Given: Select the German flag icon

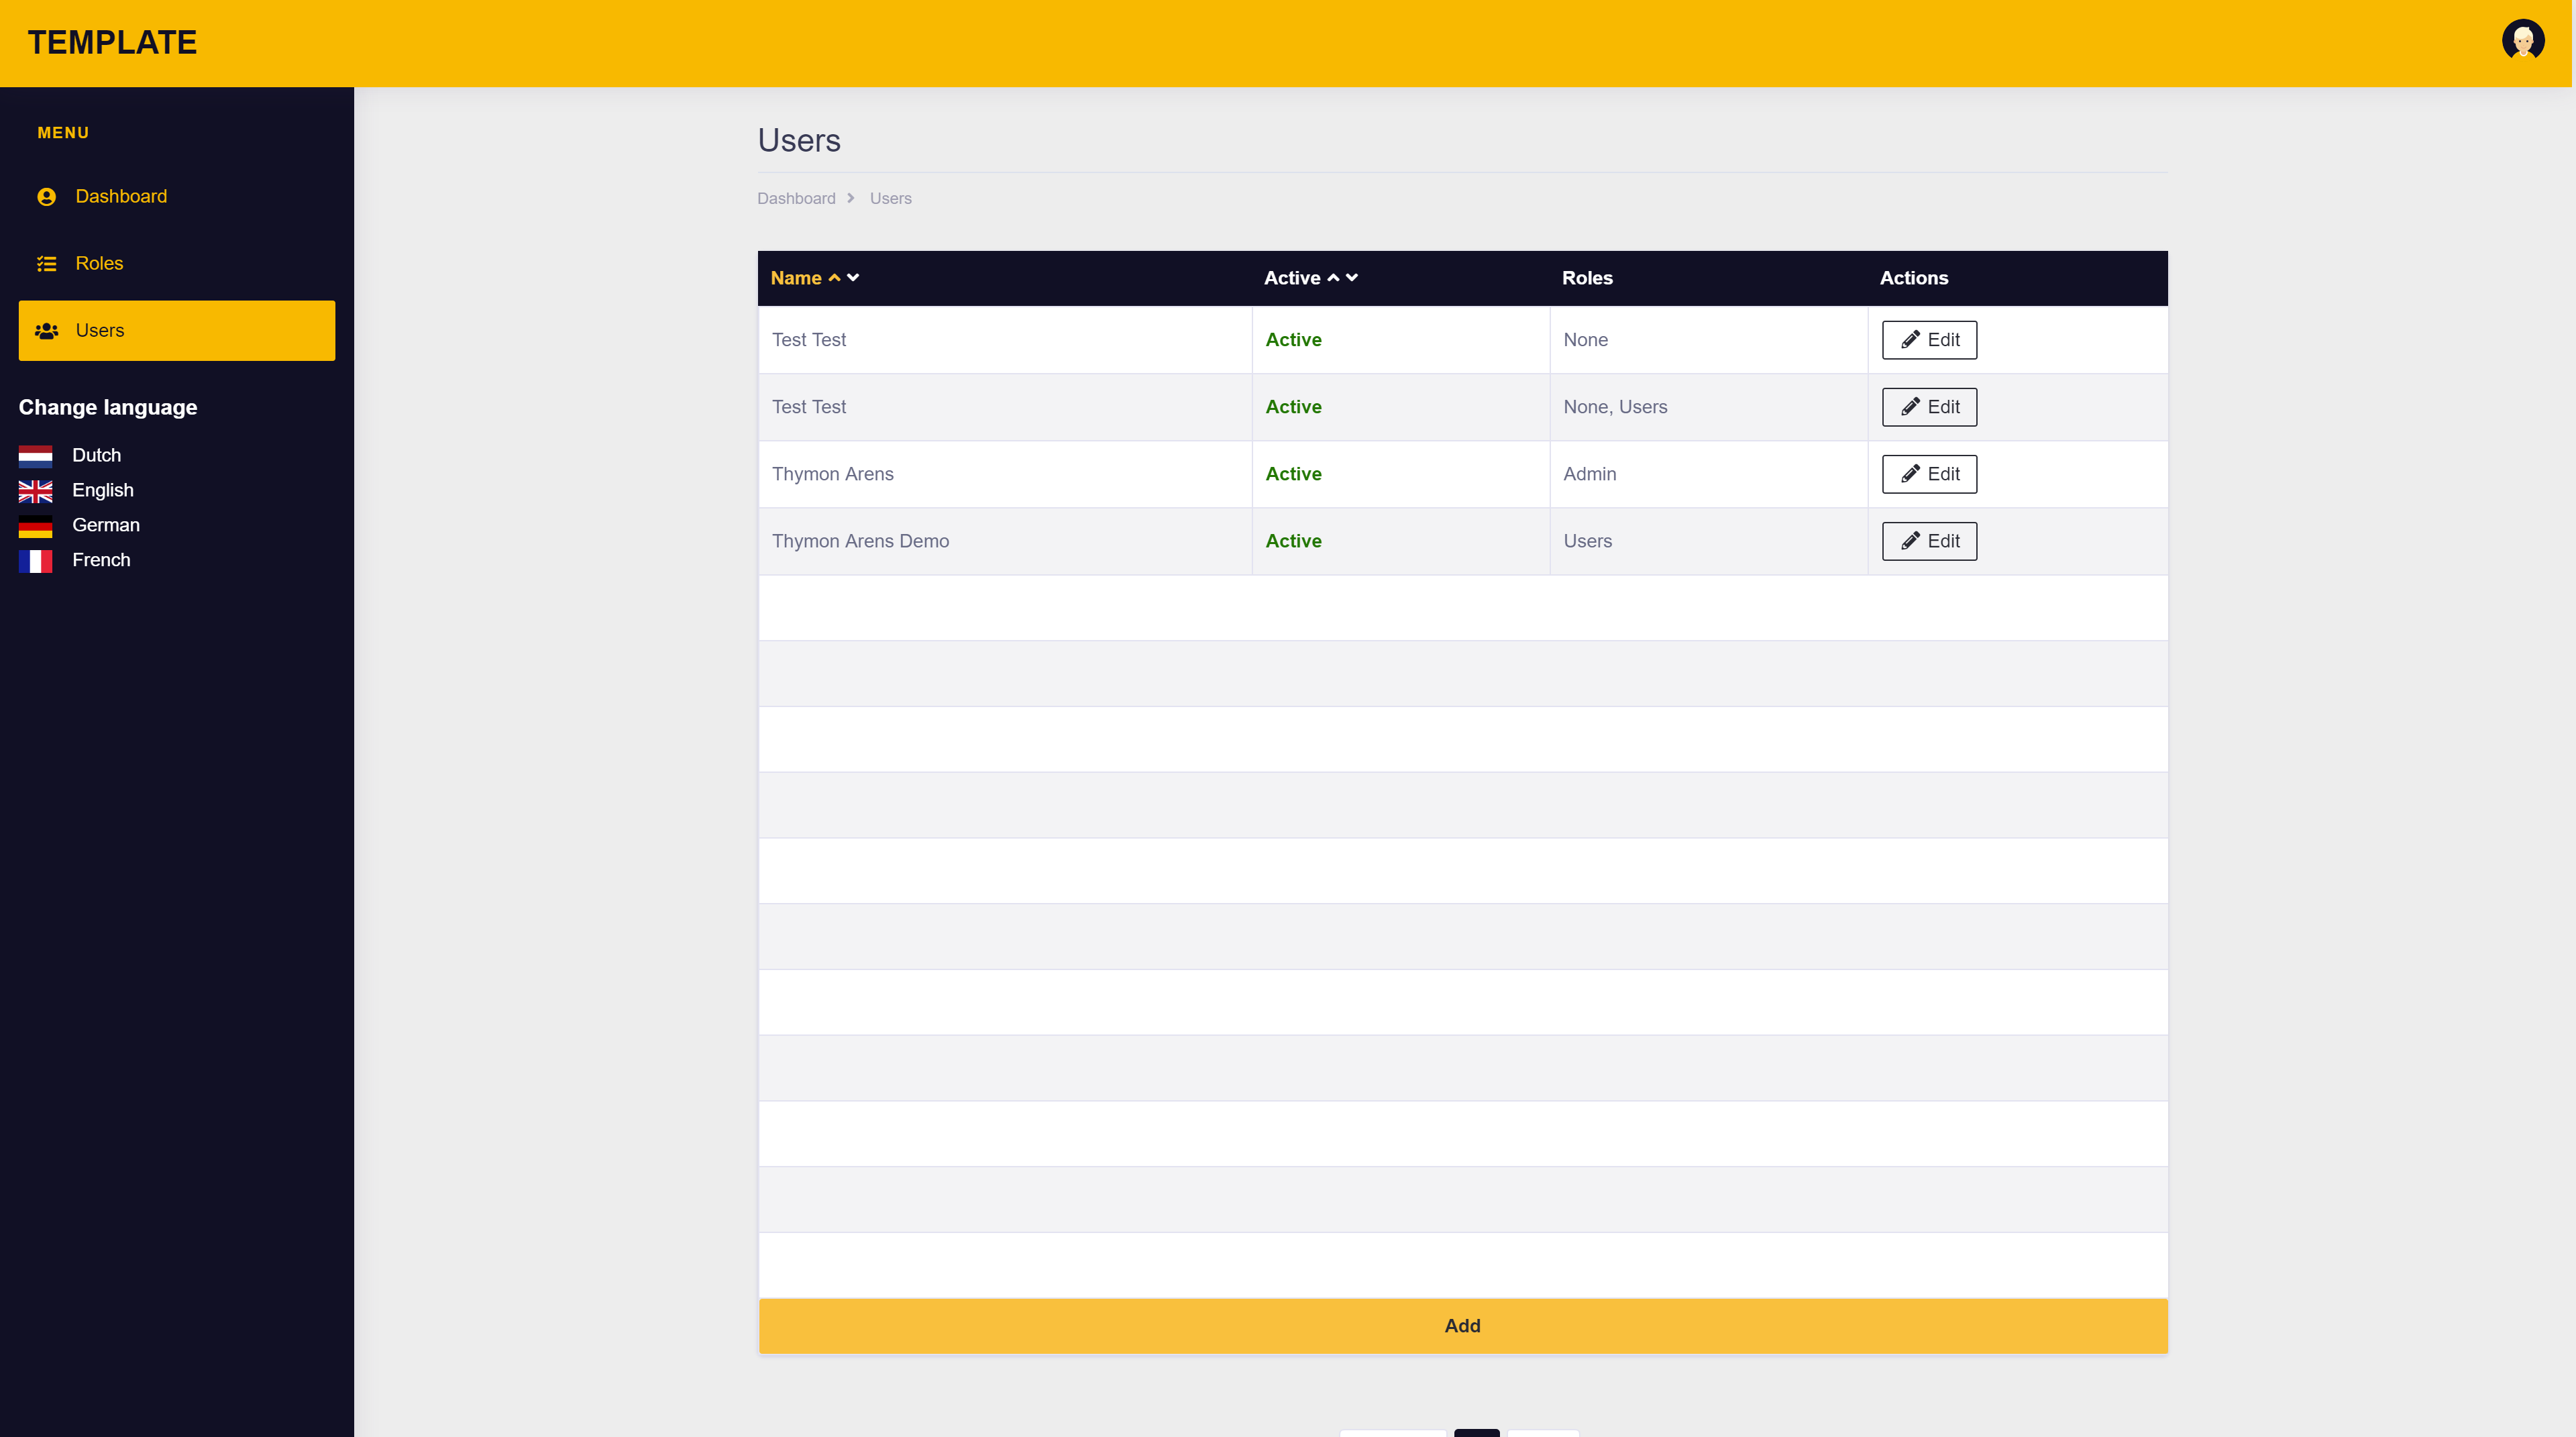Looking at the screenshot, I should click(x=35, y=526).
